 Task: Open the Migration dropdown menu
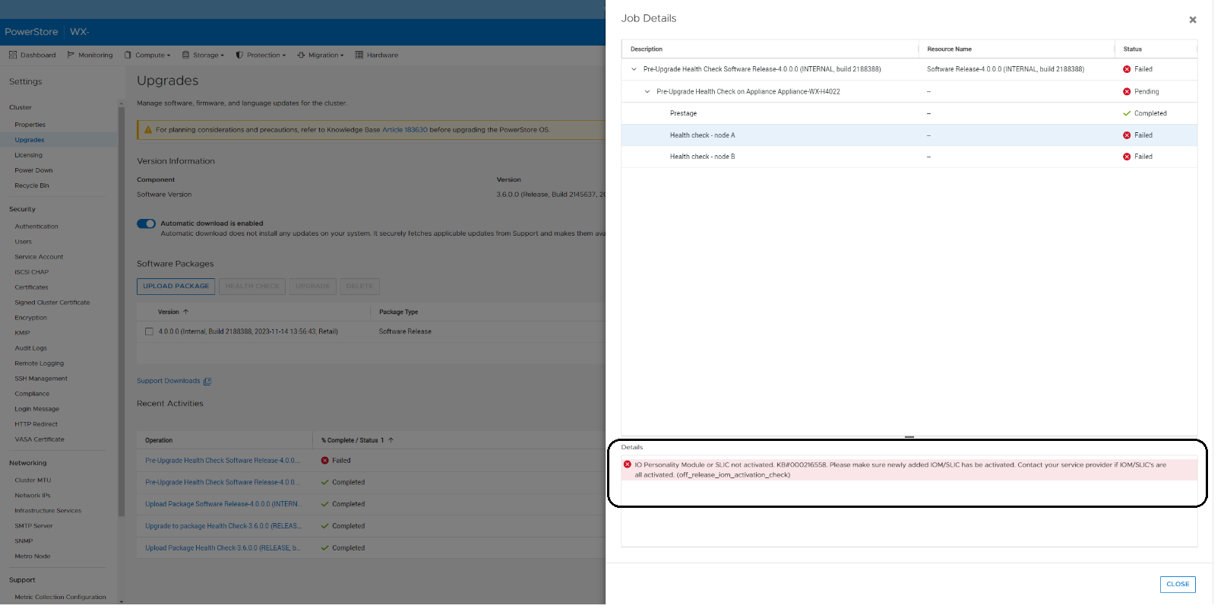click(x=321, y=55)
